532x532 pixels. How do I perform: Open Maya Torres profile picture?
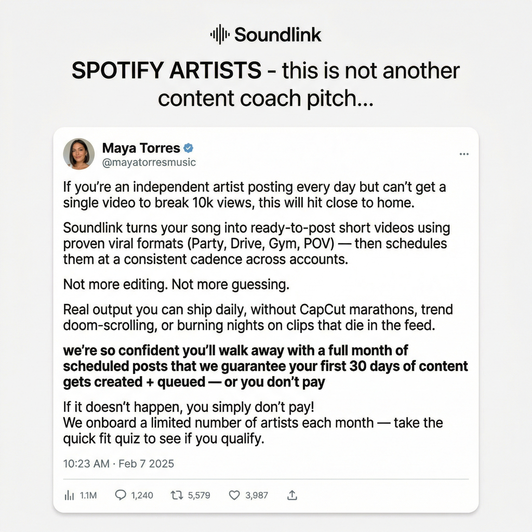[79, 154]
